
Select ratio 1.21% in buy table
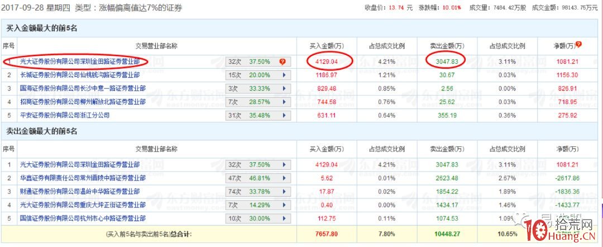pos(387,75)
